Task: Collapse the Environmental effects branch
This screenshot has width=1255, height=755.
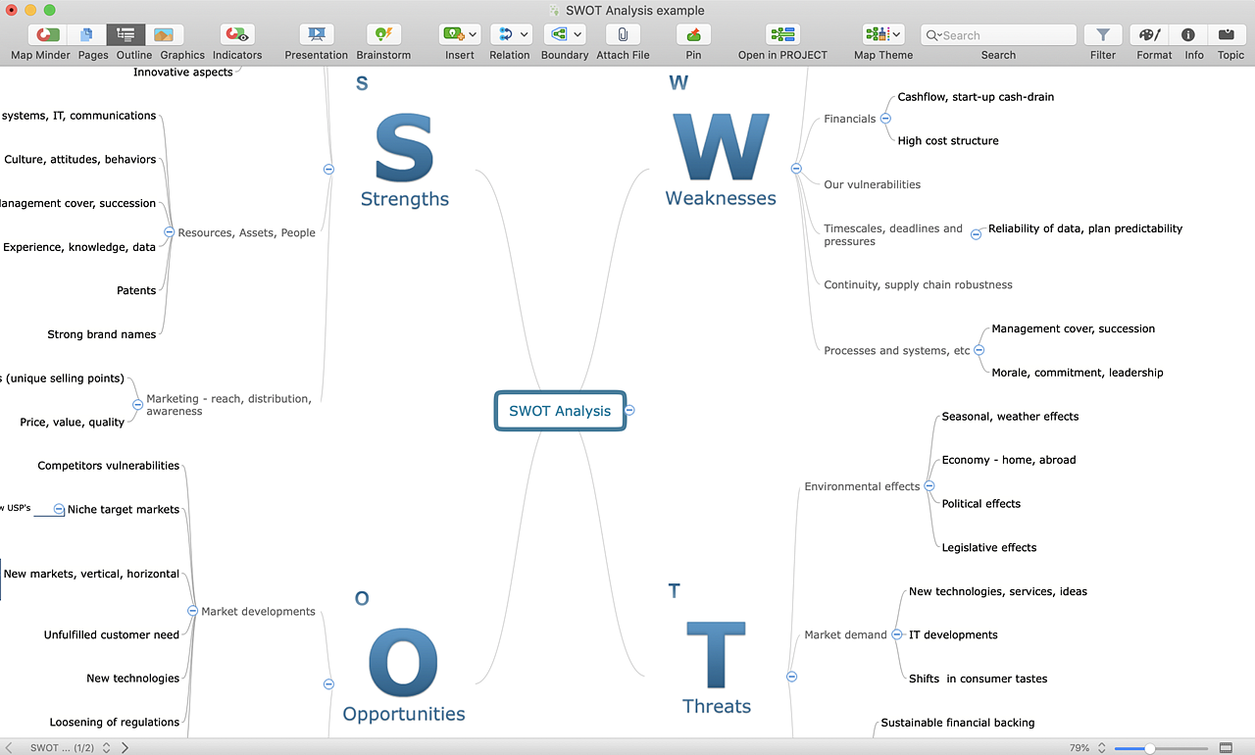Action: pos(929,486)
